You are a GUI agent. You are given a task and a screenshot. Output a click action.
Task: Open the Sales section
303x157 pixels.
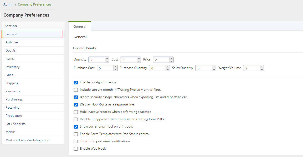[33, 75]
